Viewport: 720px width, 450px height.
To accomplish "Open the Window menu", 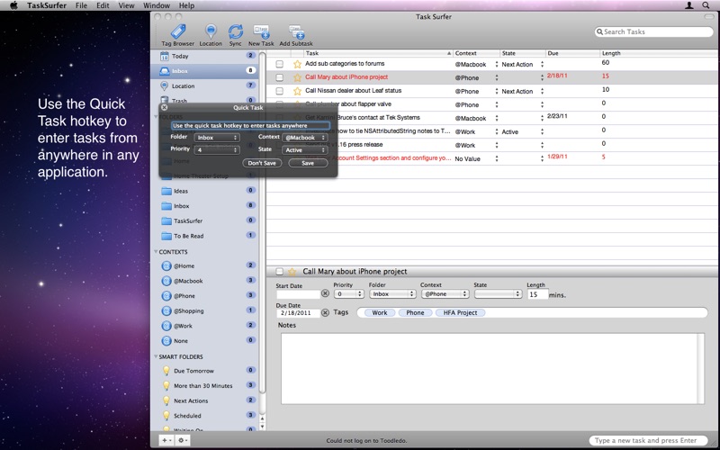I will [157, 5].
